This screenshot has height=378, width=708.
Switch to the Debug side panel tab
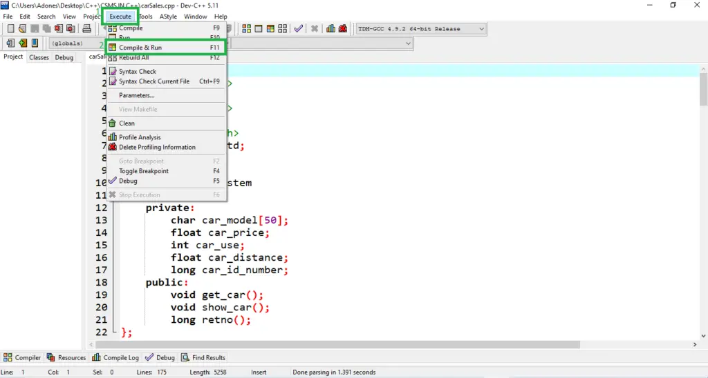(x=64, y=57)
